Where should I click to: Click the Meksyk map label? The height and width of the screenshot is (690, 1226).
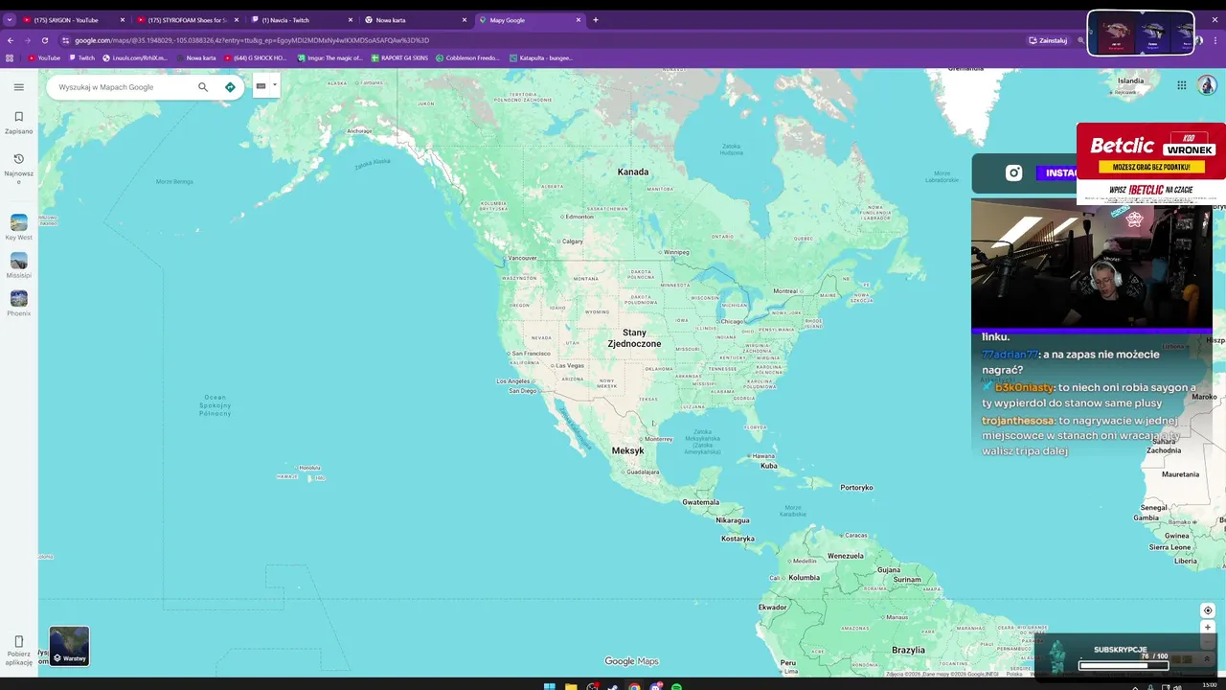coord(627,450)
